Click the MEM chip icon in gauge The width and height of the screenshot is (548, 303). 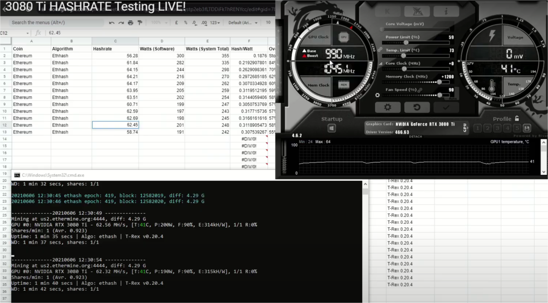pyautogui.click(x=344, y=84)
